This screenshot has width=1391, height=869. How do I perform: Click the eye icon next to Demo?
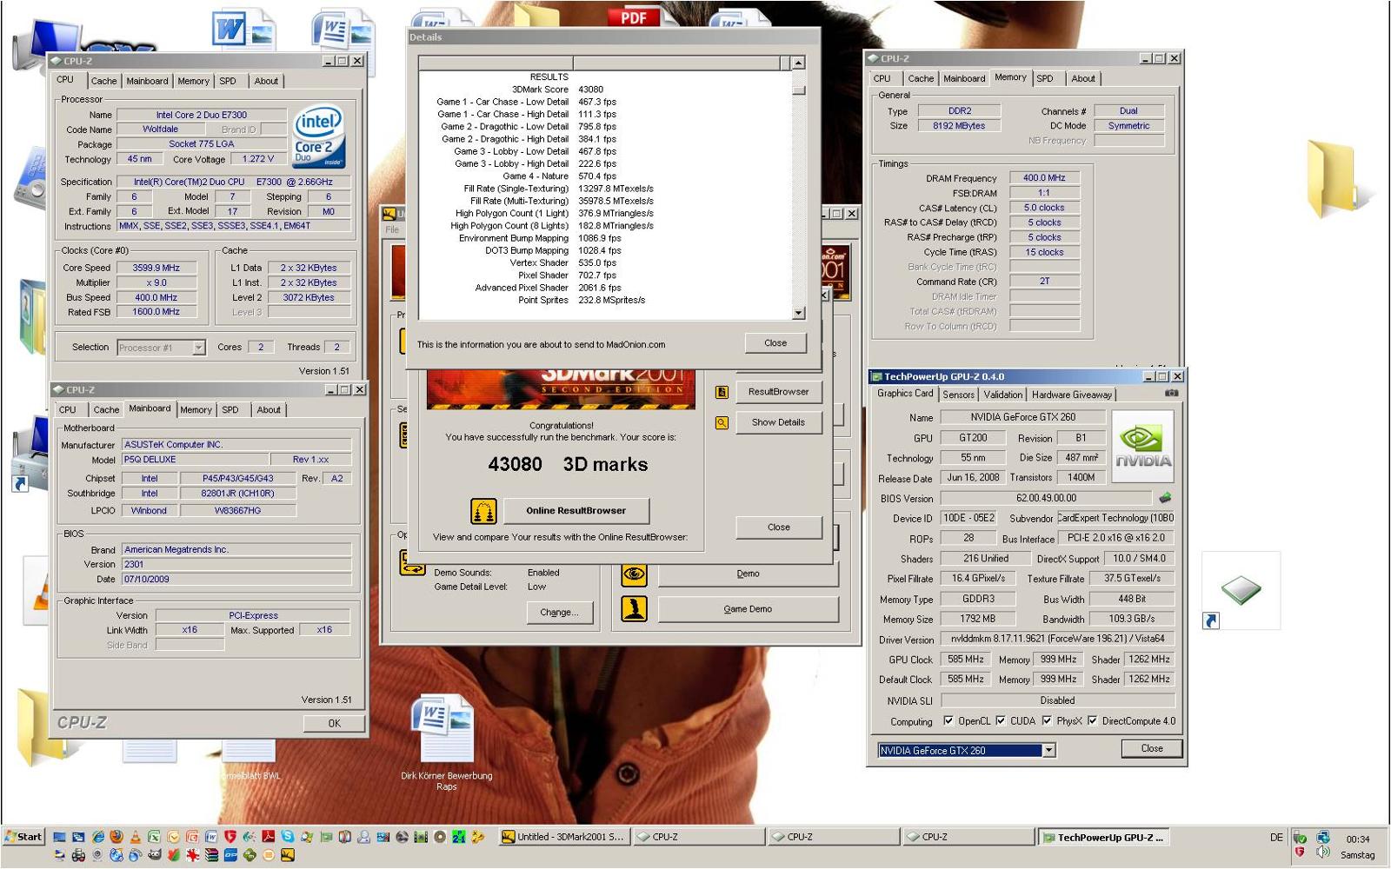tap(634, 574)
